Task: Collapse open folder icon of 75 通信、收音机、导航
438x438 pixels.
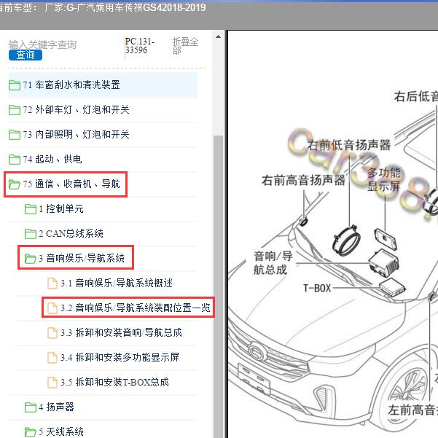Action: [x=15, y=184]
